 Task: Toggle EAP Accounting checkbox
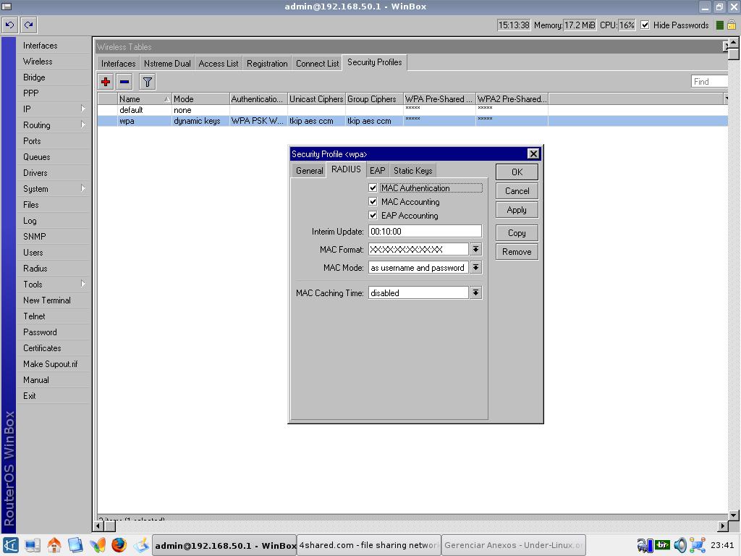373,215
